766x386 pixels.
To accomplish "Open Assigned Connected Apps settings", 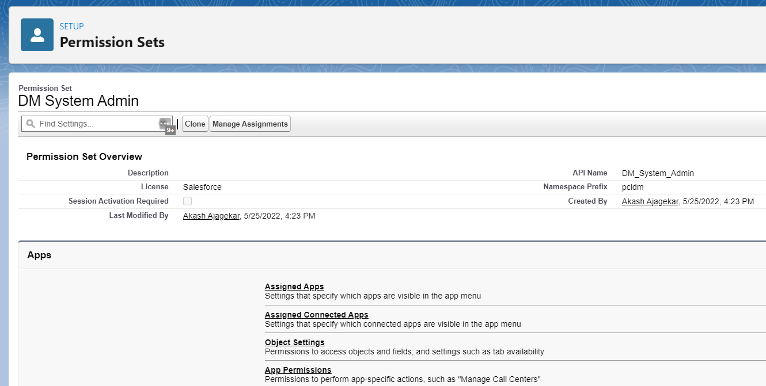I will tap(316, 315).
